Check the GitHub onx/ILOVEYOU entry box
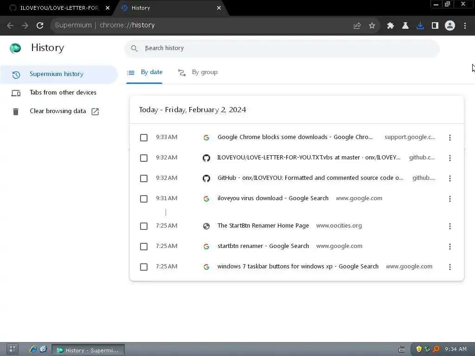Viewport: 475px width, 356px height. click(144, 178)
